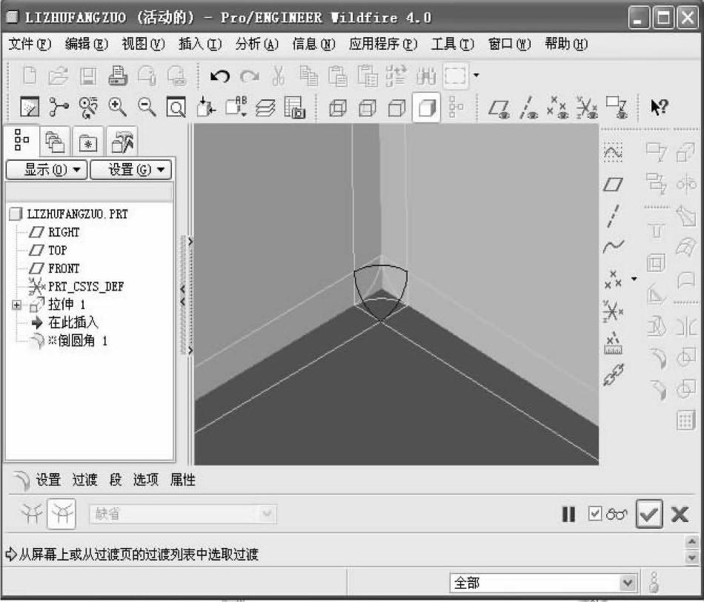The width and height of the screenshot is (704, 602).
Task: Open the 分析 menu
Action: tap(257, 44)
